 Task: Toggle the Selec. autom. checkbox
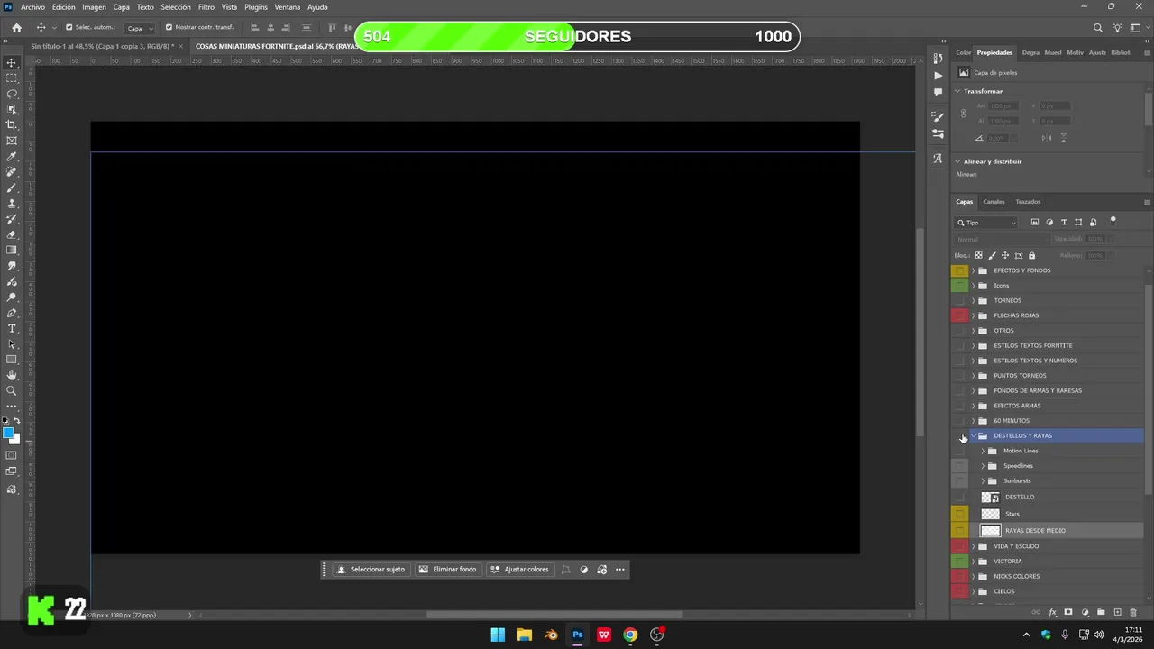click(69, 27)
